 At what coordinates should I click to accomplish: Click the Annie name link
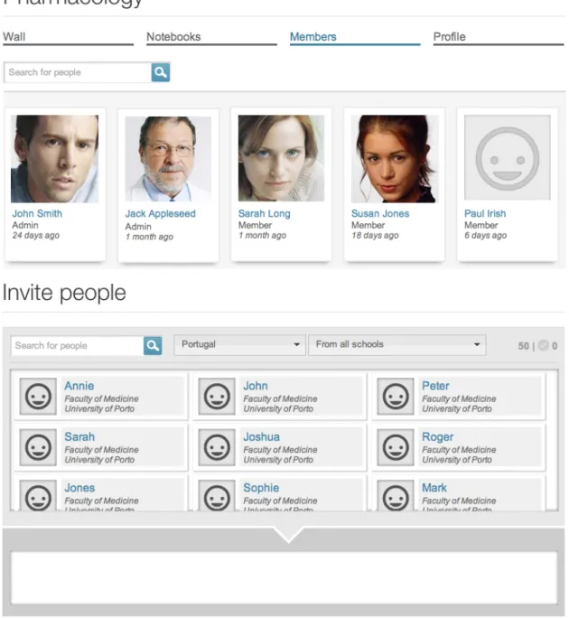click(79, 386)
